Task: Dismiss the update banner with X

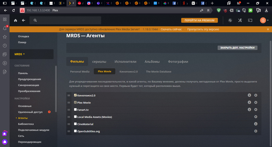Action: [x=268, y=29]
